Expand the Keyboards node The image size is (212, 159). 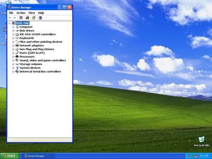coord(13,38)
